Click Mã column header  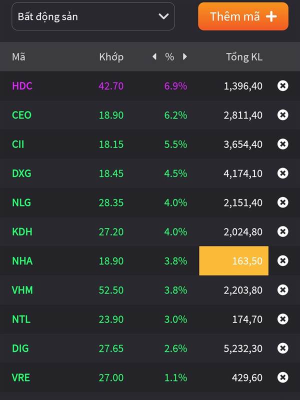coord(18,56)
